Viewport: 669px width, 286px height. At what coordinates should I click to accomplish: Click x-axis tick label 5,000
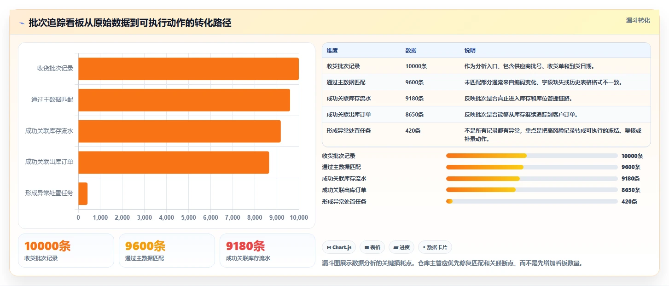coord(188,217)
